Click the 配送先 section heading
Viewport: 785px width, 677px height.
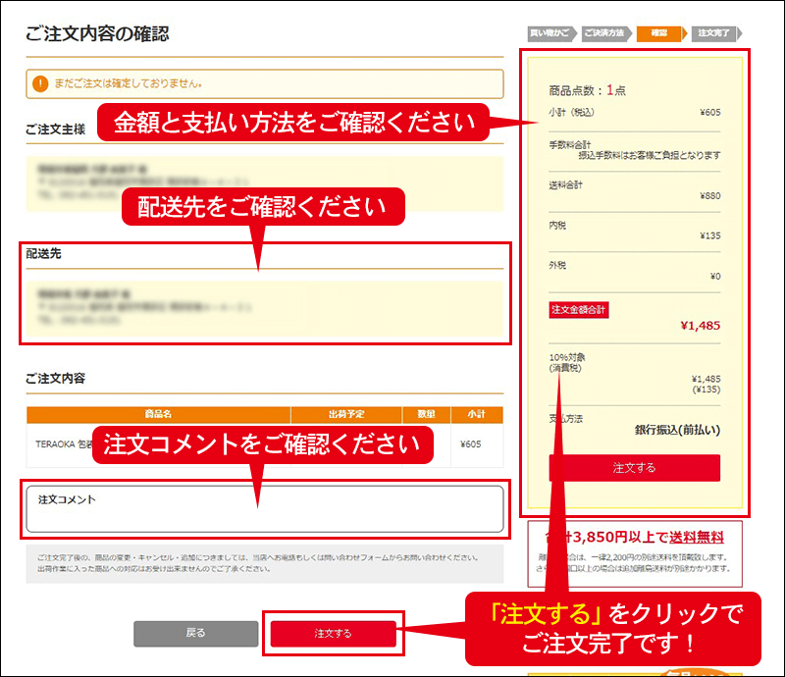coord(45,254)
